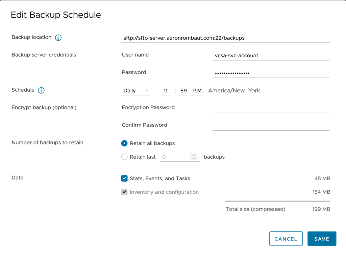The height and width of the screenshot is (255, 346).
Task: Select the Retain last radio button
Action: point(124,157)
